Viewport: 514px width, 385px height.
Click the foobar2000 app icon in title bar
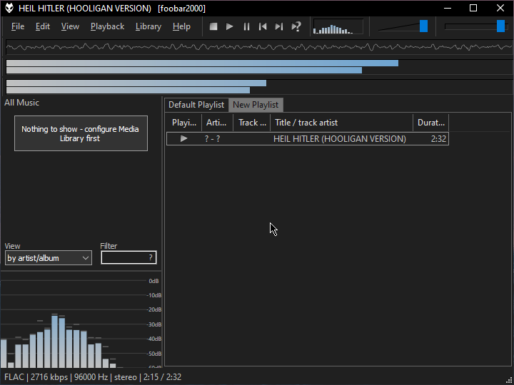tap(9, 9)
